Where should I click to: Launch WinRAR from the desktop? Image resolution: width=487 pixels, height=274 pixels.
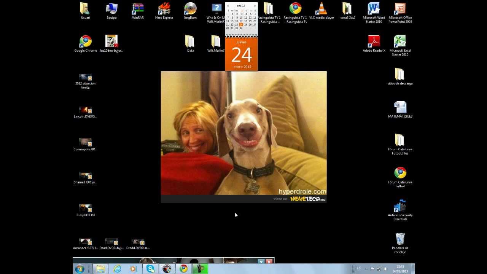pyautogui.click(x=138, y=11)
